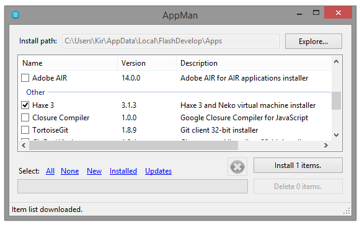
Task: Click version 1.0.0 cell
Action: (x=129, y=118)
